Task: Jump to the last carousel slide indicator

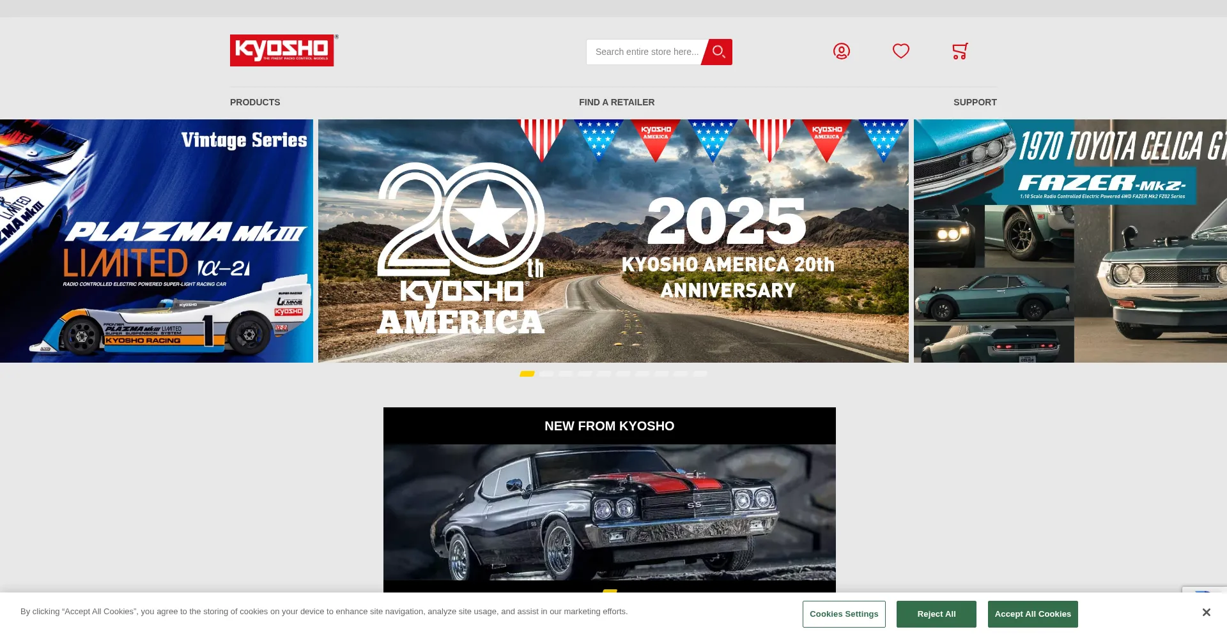Action: pos(700,374)
